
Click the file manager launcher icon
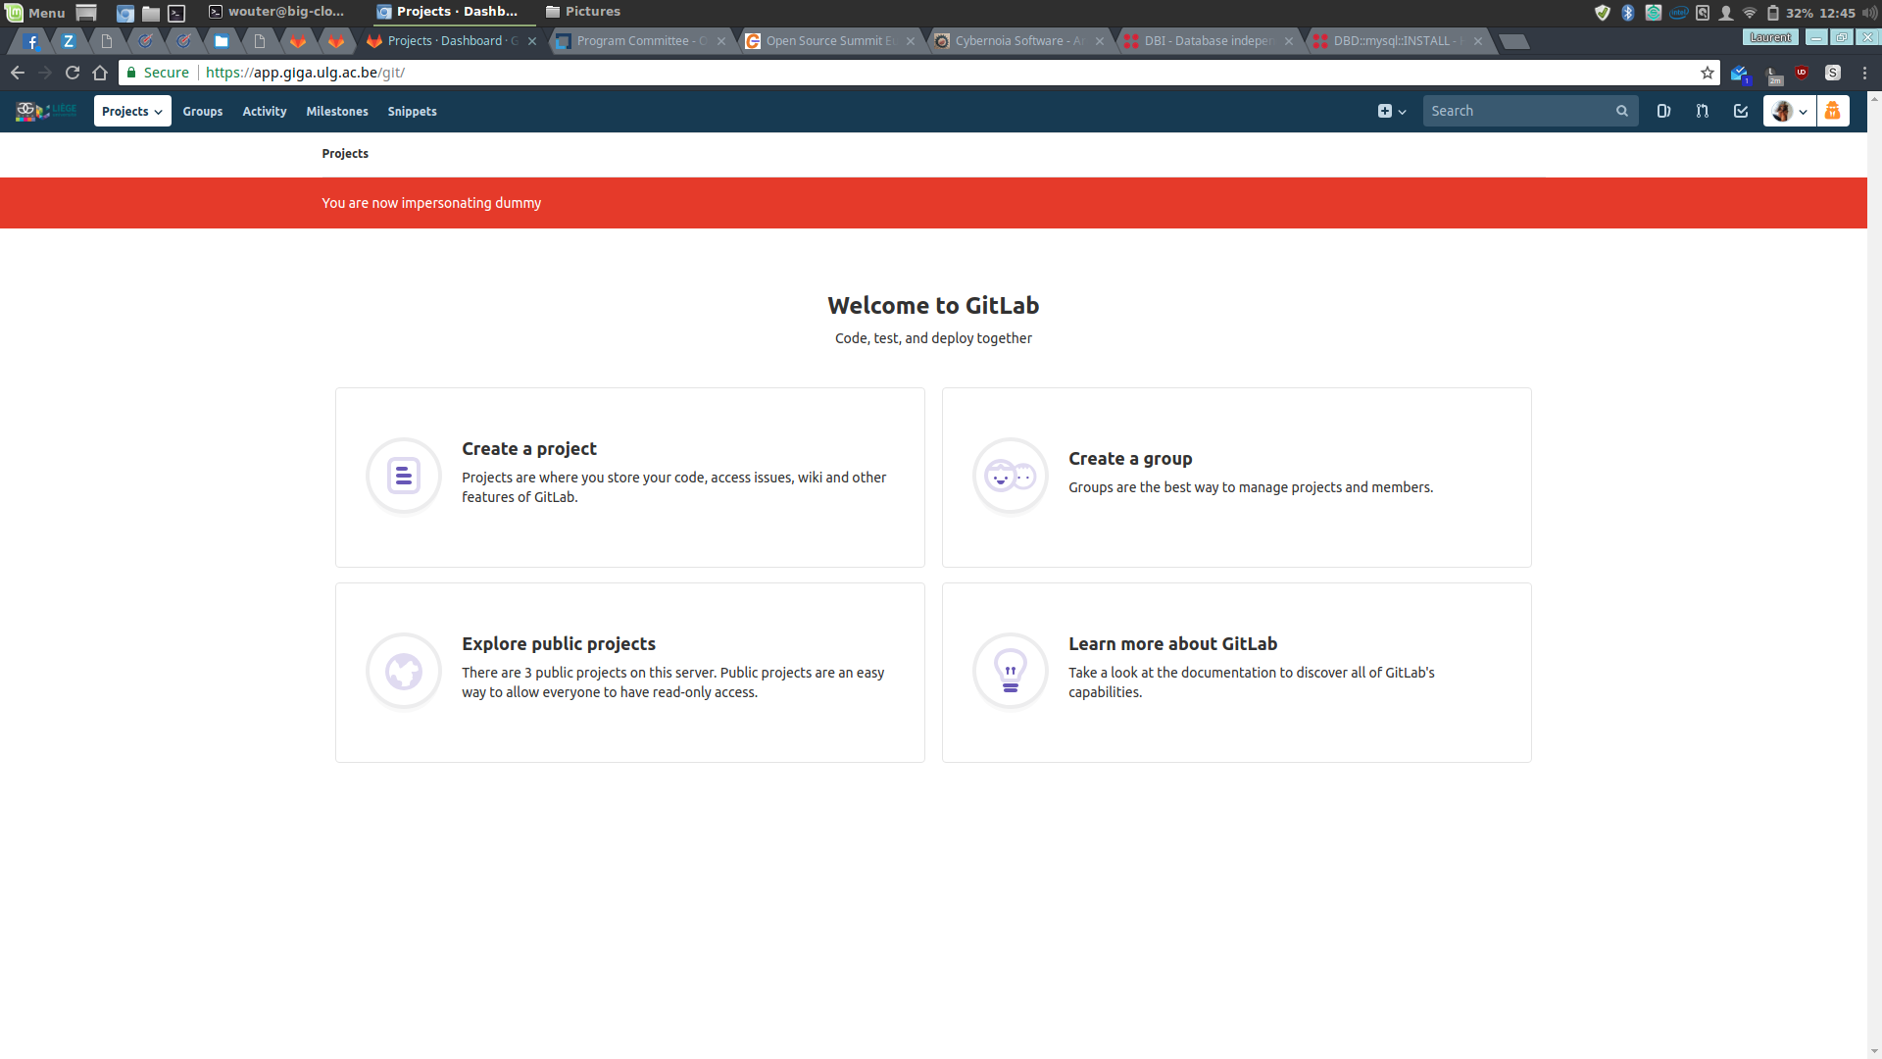coord(151,13)
